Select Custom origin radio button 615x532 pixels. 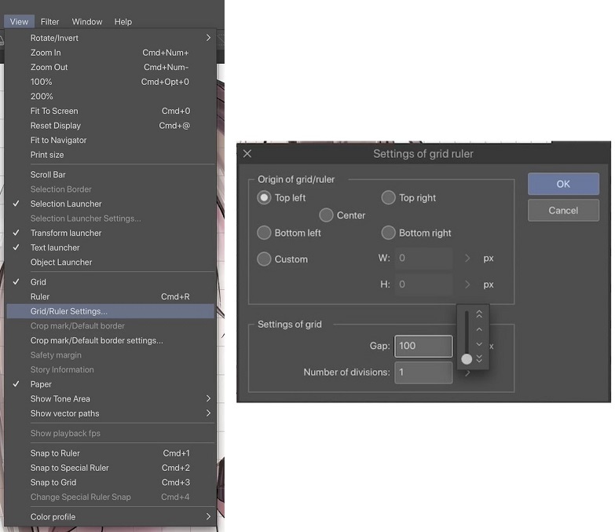[264, 259]
